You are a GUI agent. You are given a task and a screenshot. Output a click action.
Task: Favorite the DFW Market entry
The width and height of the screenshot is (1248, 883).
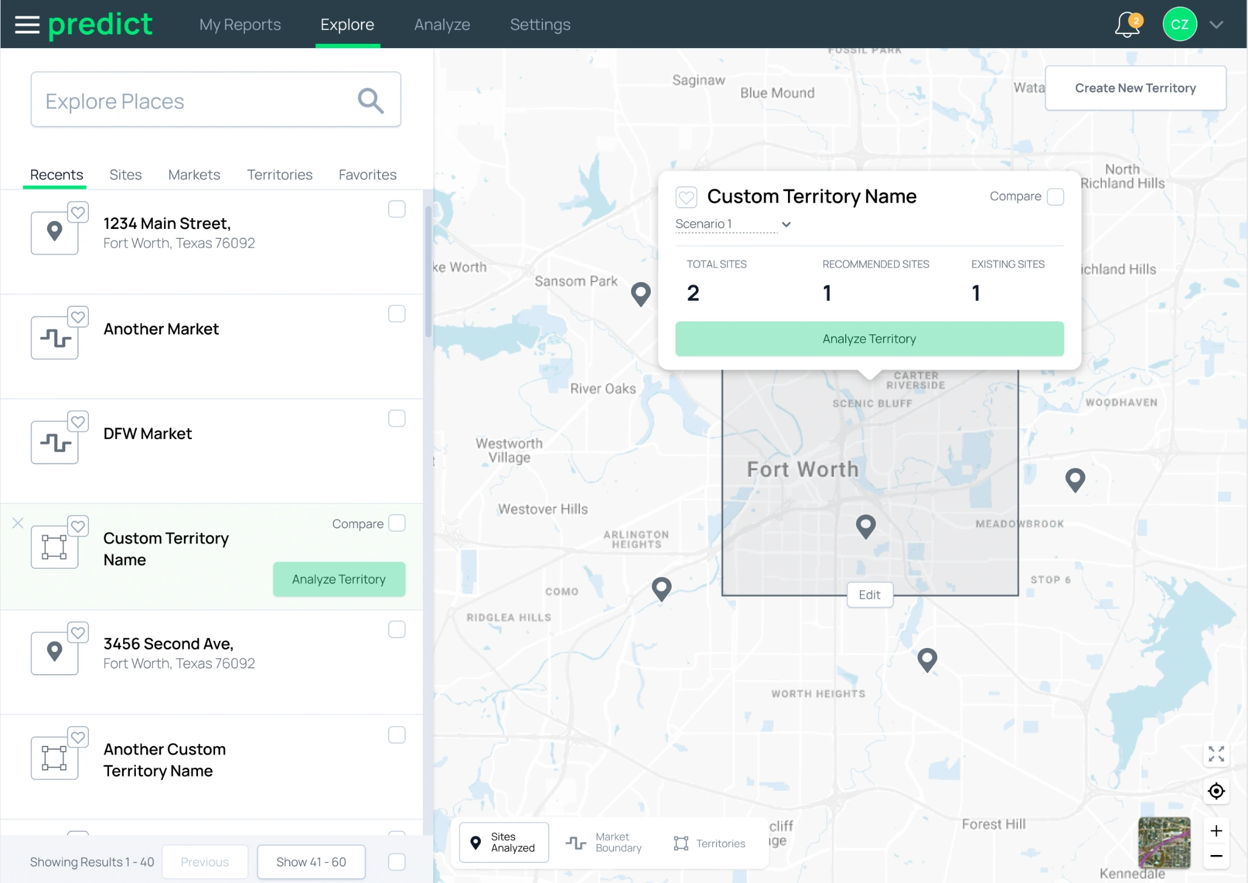coord(78,421)
